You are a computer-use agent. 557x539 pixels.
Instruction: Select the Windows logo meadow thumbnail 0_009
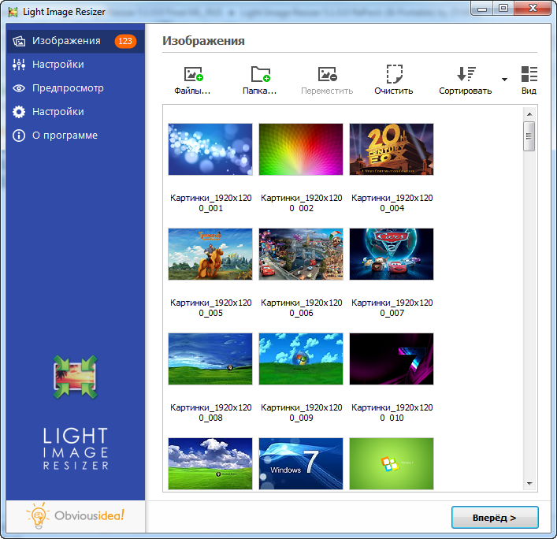[301, 359]
